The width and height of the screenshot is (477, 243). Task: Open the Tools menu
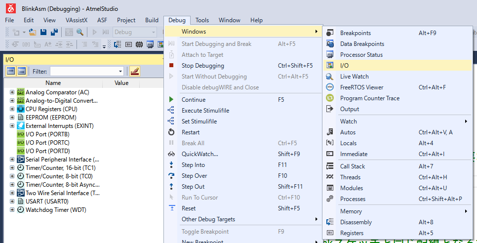click(202, 20)
